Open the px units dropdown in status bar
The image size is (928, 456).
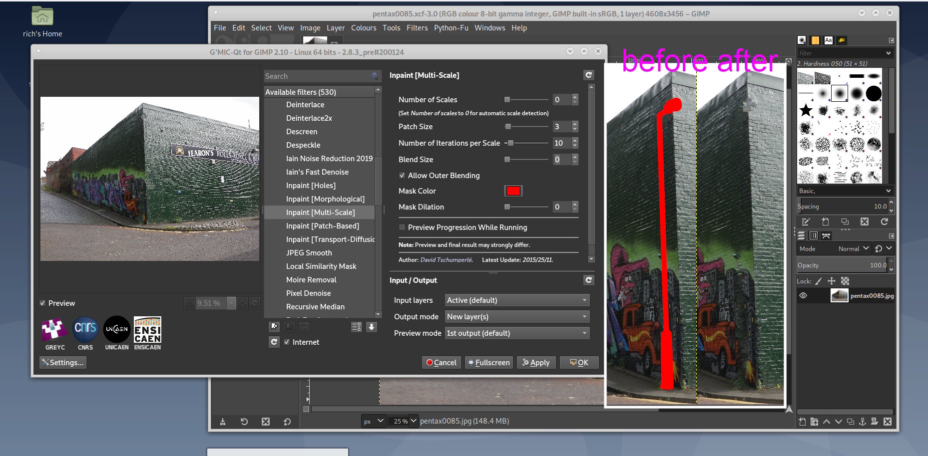(x=374, y=421)
